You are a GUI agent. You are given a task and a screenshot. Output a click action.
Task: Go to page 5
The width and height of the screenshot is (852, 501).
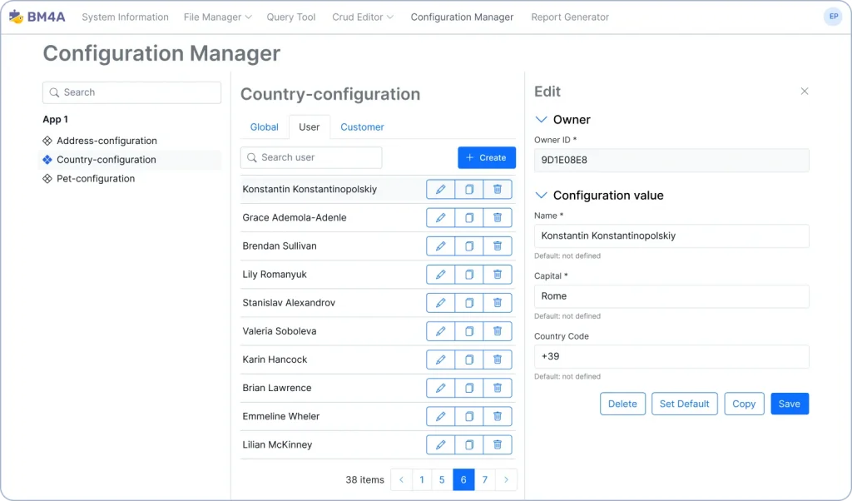tap(442, 480)
